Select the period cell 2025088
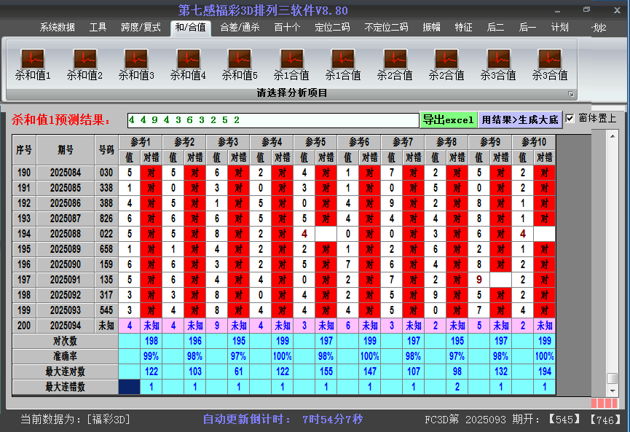 click(66, 234)
